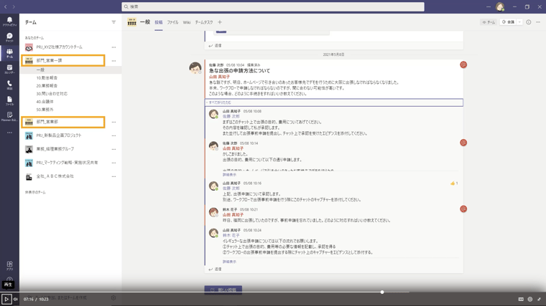This screenshot has width=546, height=306.
Task: Open the Files icon in the left rail
Action: [9, 101]
